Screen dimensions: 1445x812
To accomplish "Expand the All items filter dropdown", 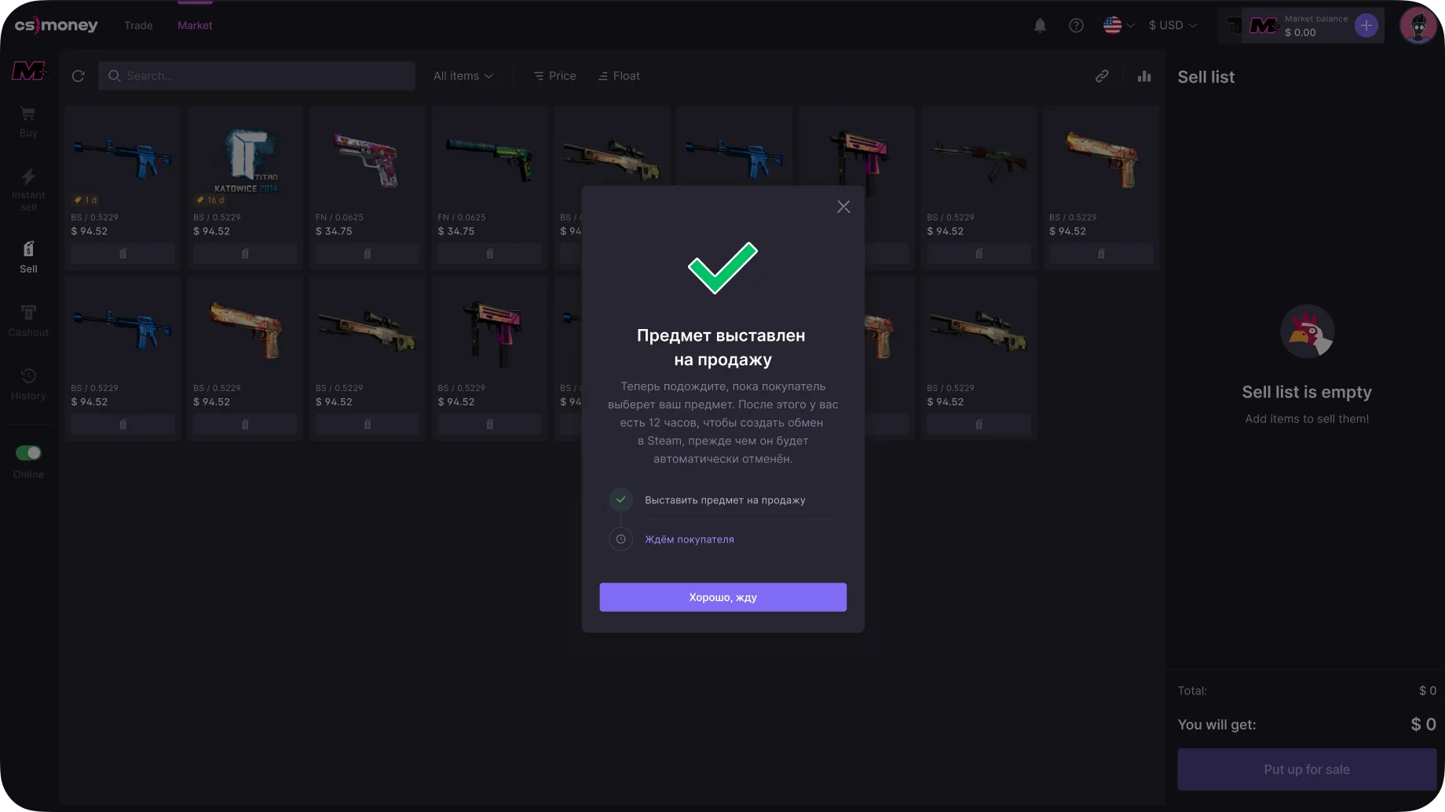I will (x=463, y=76).
